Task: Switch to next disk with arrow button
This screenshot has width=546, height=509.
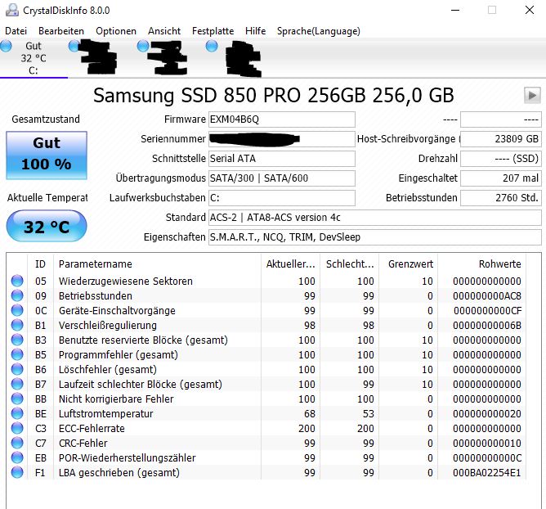Action: pos(532,95)
